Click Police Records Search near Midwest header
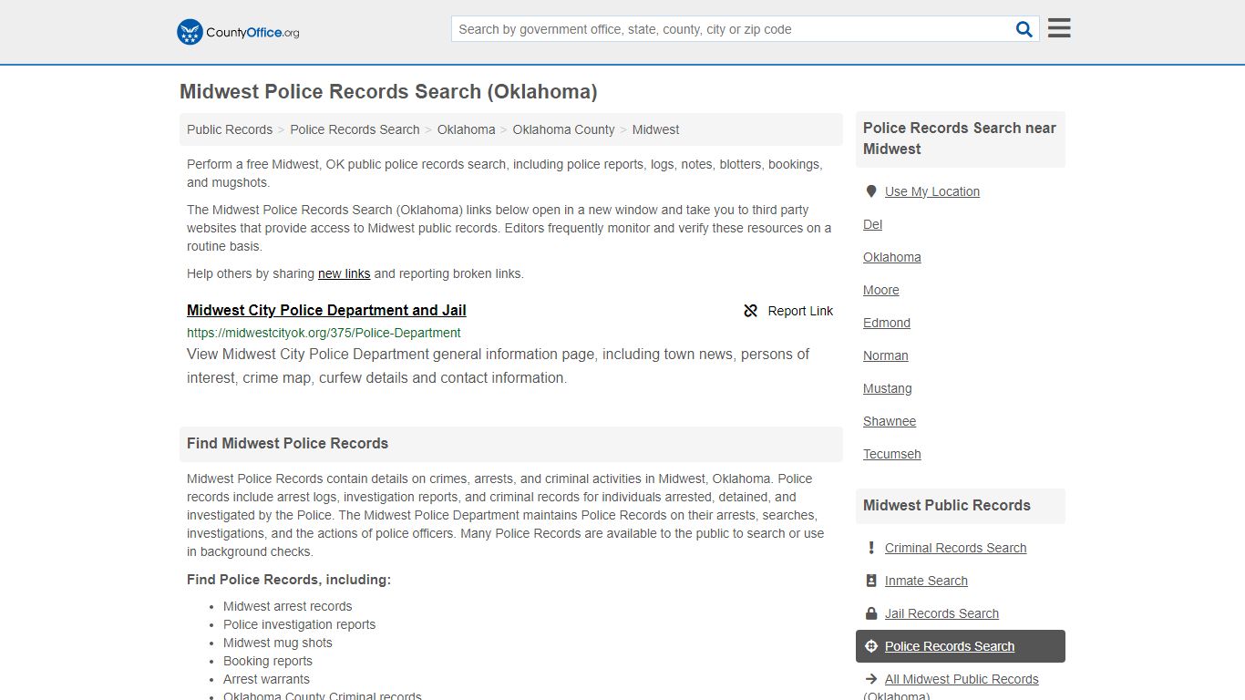The height and width of the screenshot is (700, 1245). click(x=960, y=139)
